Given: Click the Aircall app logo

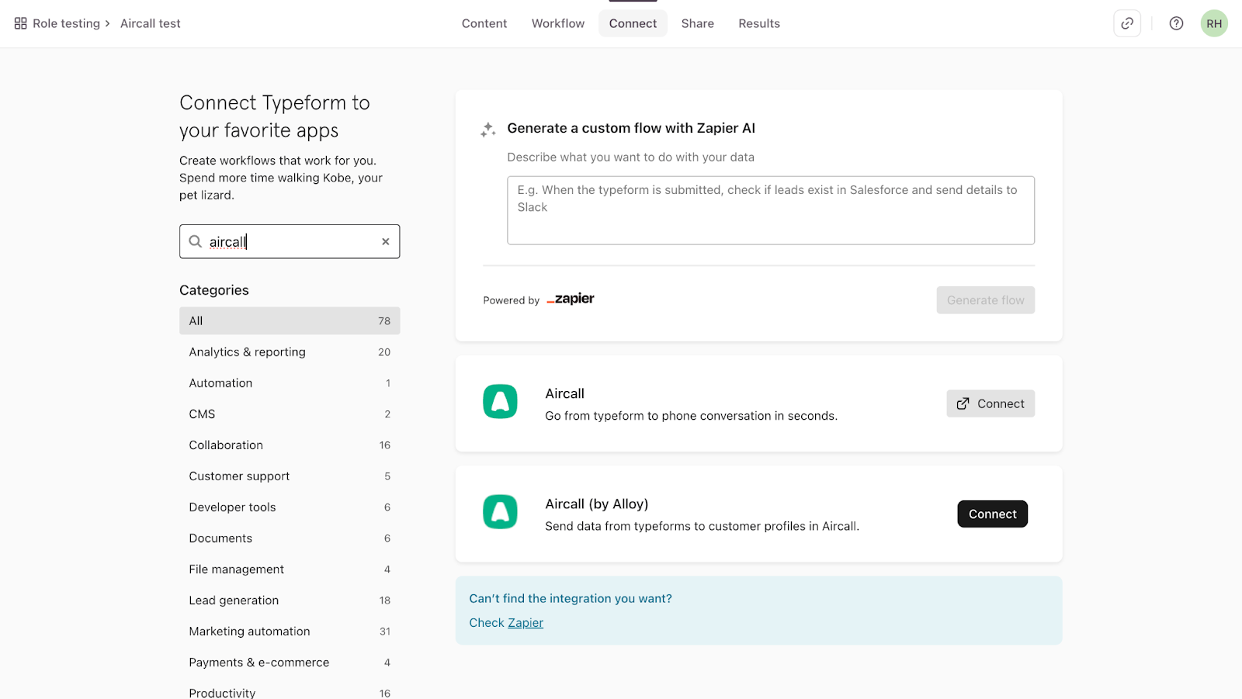Looking at the screenshot, I should point(500,402).
